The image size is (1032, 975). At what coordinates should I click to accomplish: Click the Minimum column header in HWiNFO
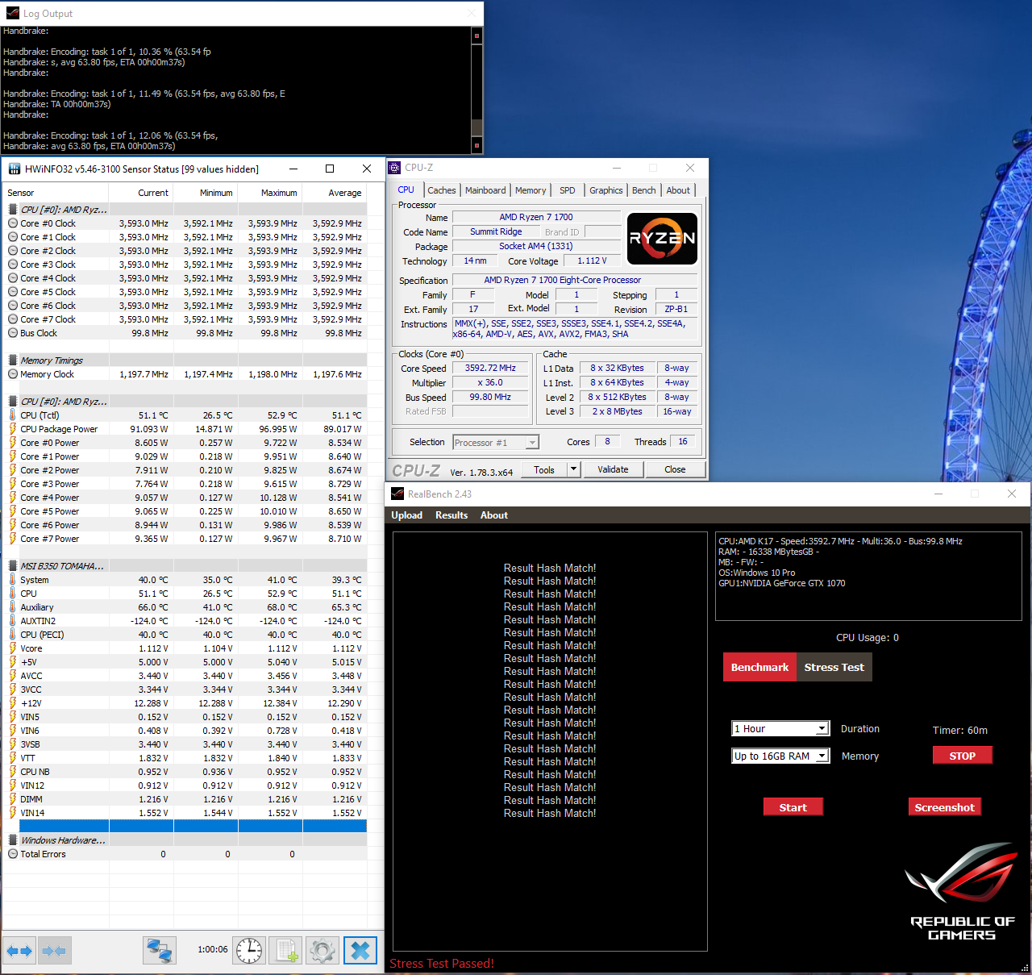[206, 193]
